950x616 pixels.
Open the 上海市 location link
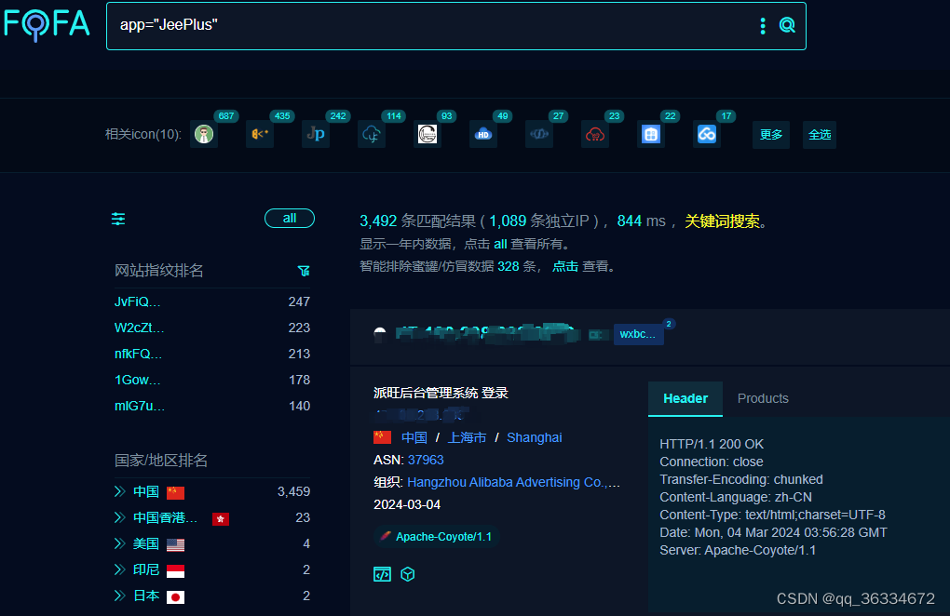468,437
